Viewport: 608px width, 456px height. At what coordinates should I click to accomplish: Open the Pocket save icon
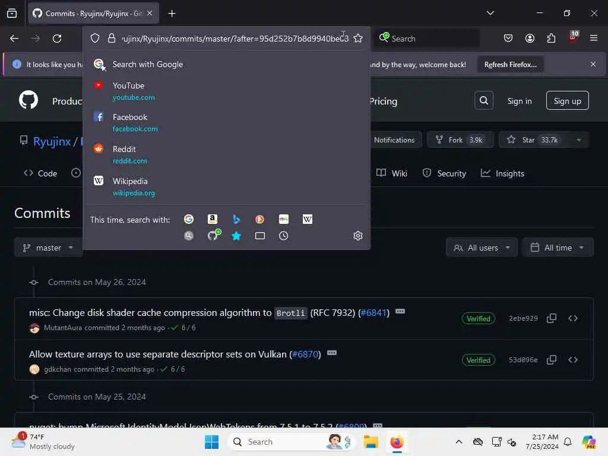pyautogui.click(x=508, y=39)
